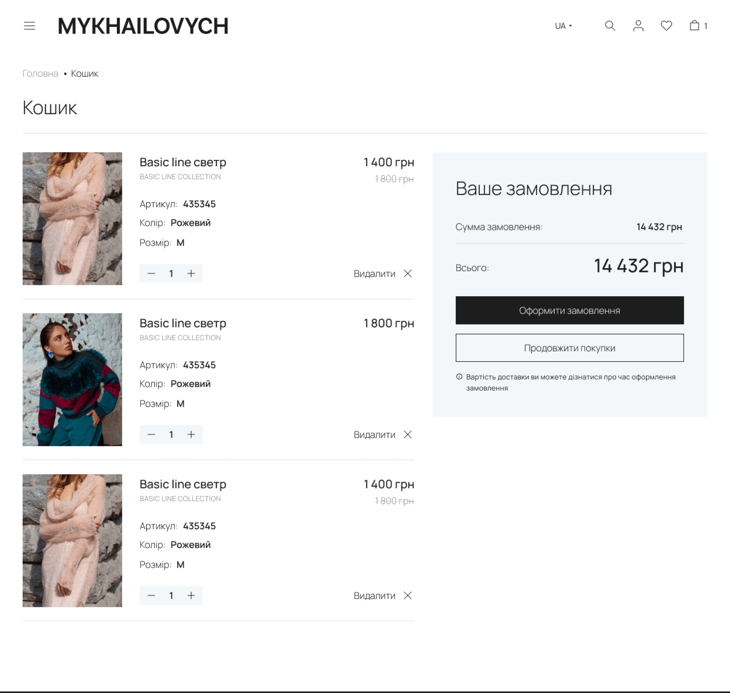Open the wishlist heart icon
The width and height of the screenshot is (730, 693).
[666, 26]
